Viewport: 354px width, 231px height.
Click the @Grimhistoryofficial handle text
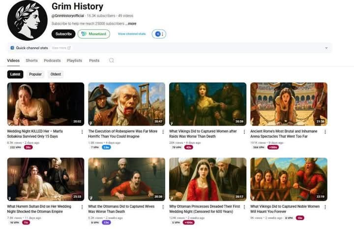pyautogui.click(x=68, y=16)
